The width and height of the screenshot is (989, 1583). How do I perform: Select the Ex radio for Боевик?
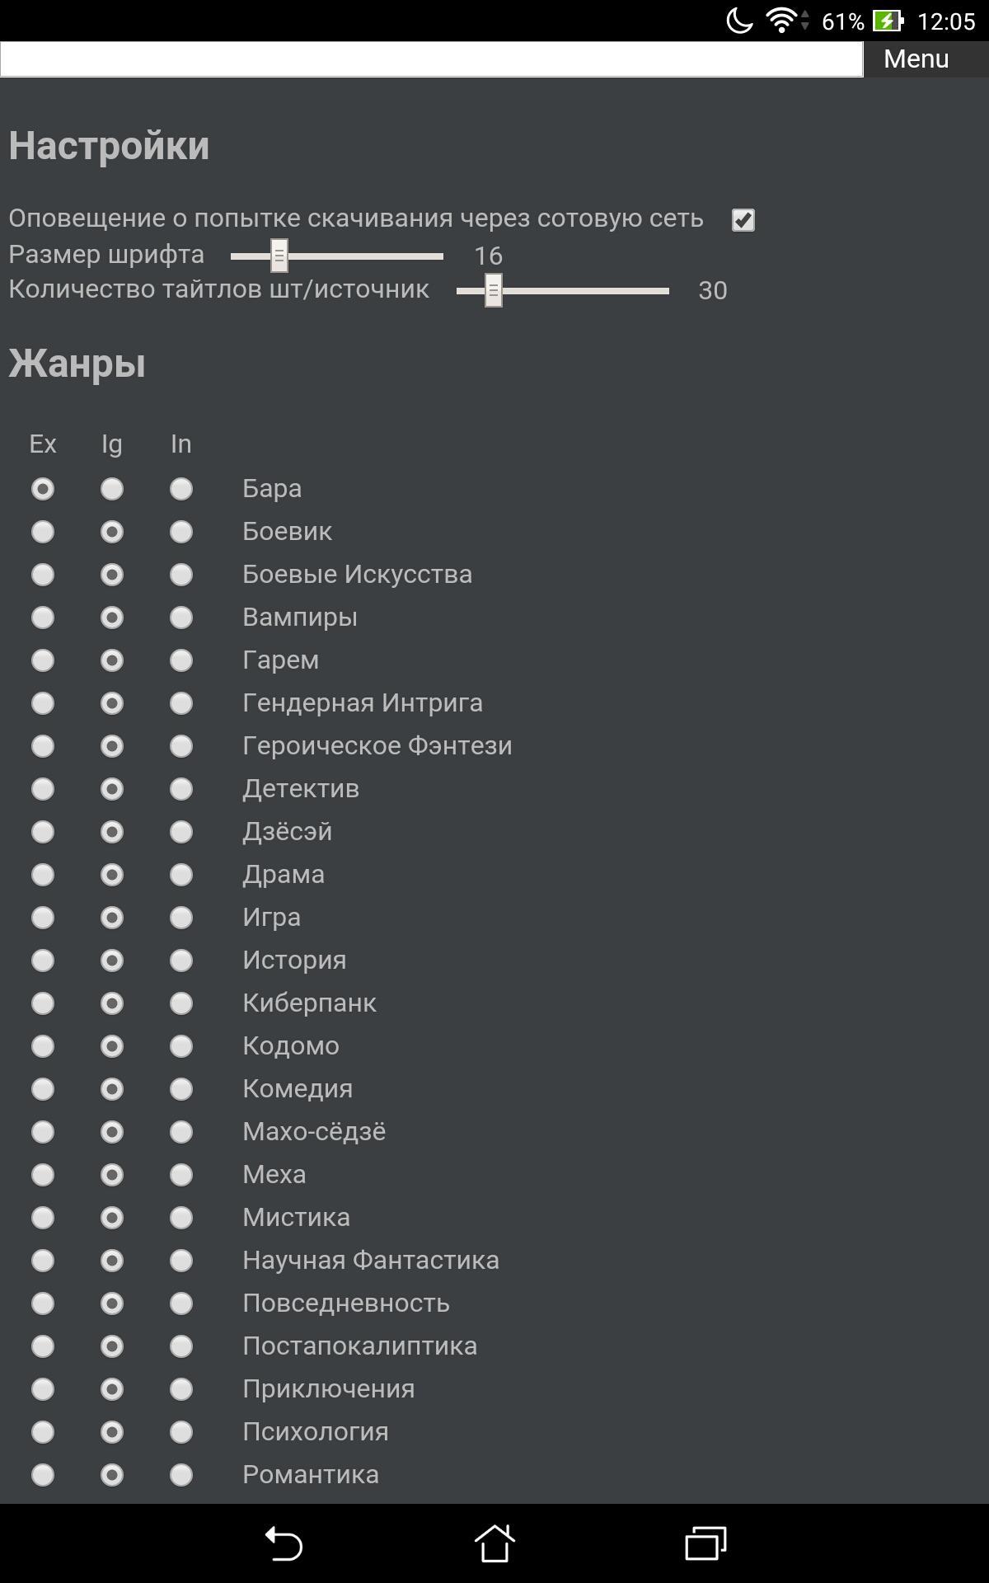tap(43, 532)
